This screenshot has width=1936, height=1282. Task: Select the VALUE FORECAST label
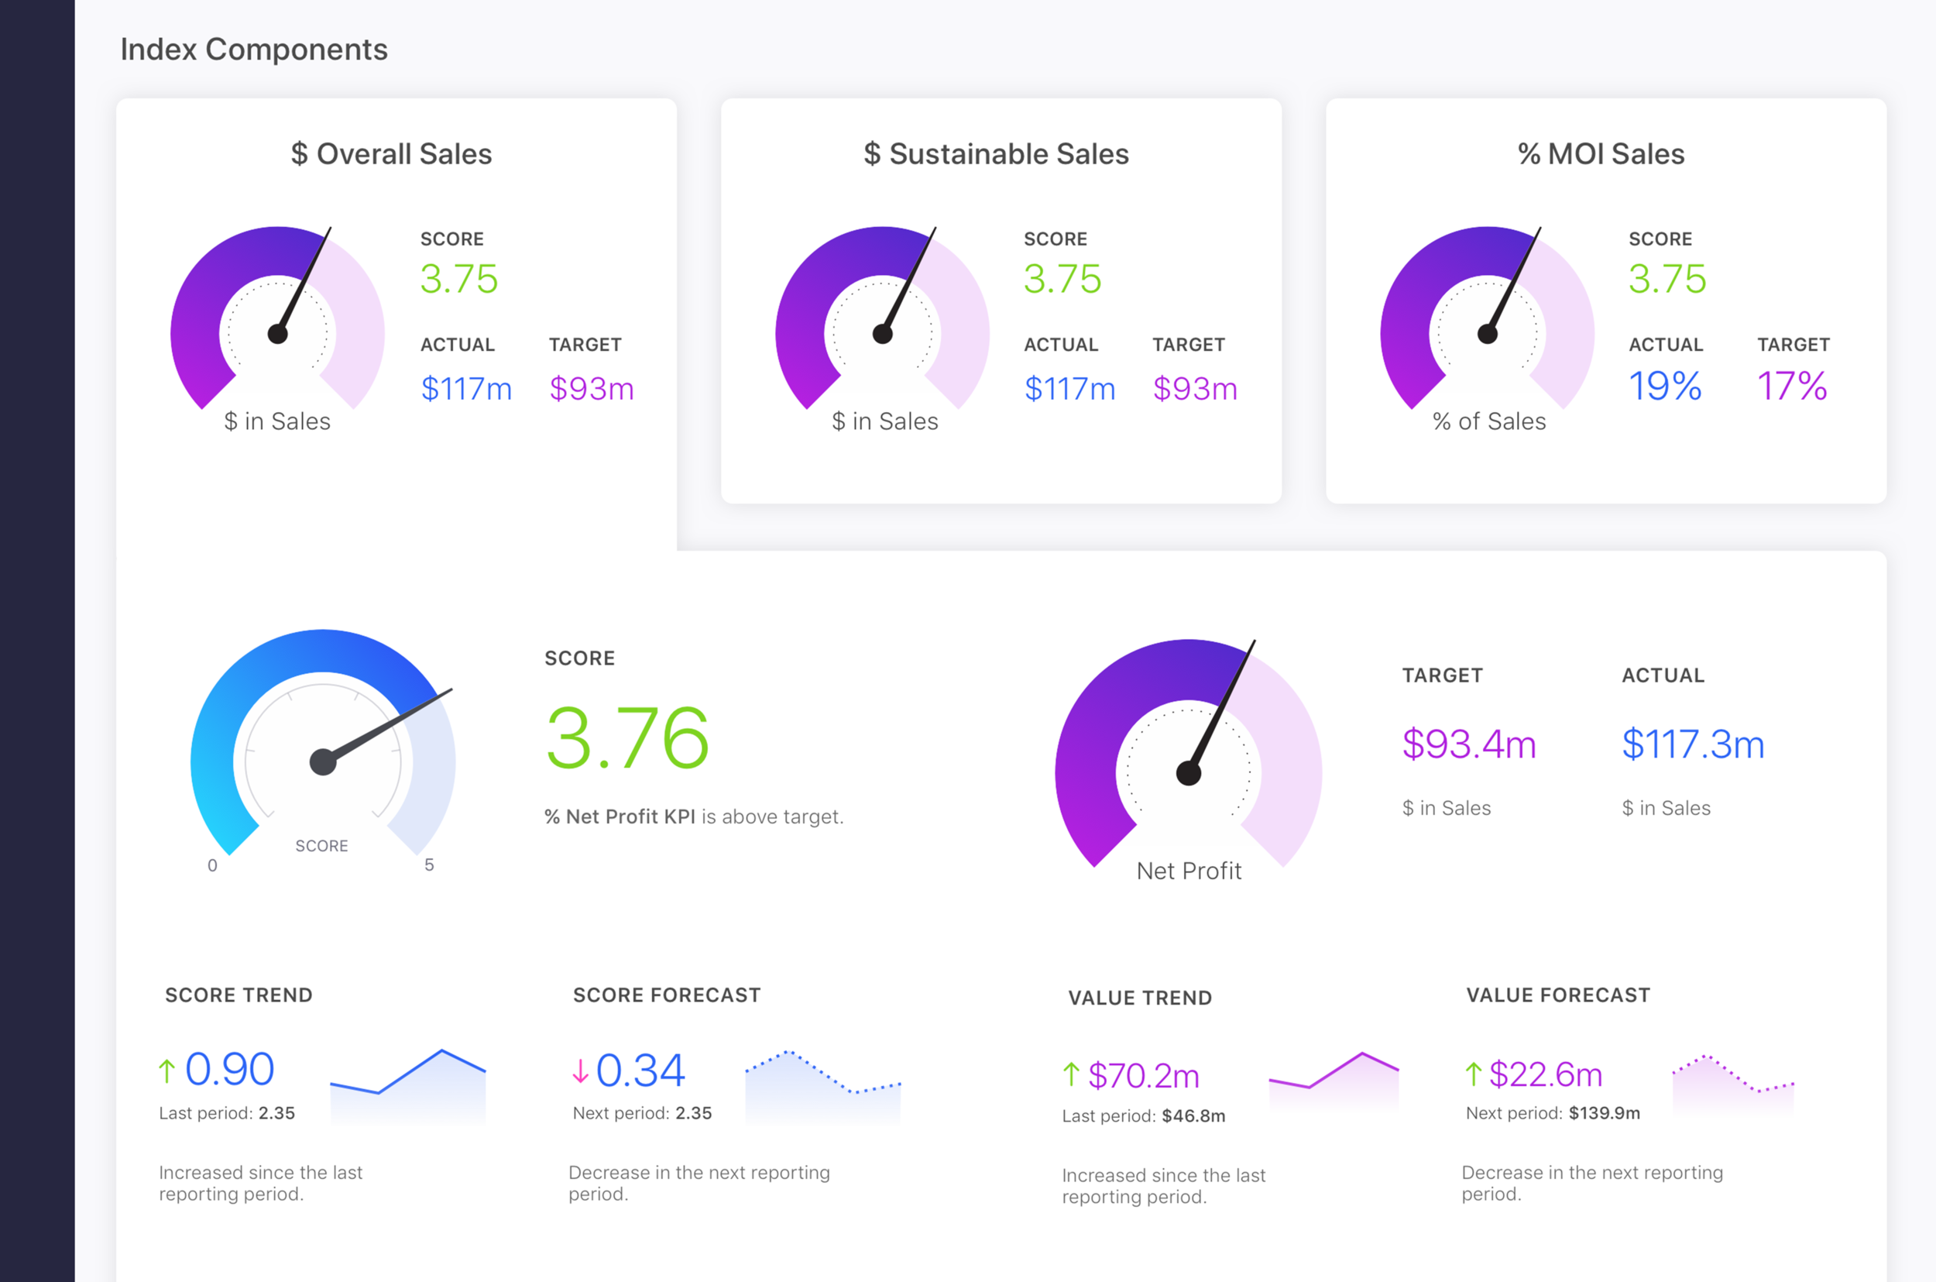point(1557,995)
